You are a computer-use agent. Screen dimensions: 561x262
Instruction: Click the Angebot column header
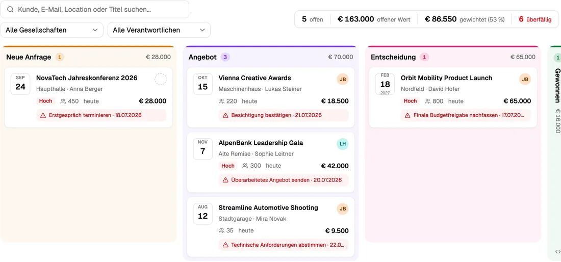pyautogui.click(x=202, y=57)
